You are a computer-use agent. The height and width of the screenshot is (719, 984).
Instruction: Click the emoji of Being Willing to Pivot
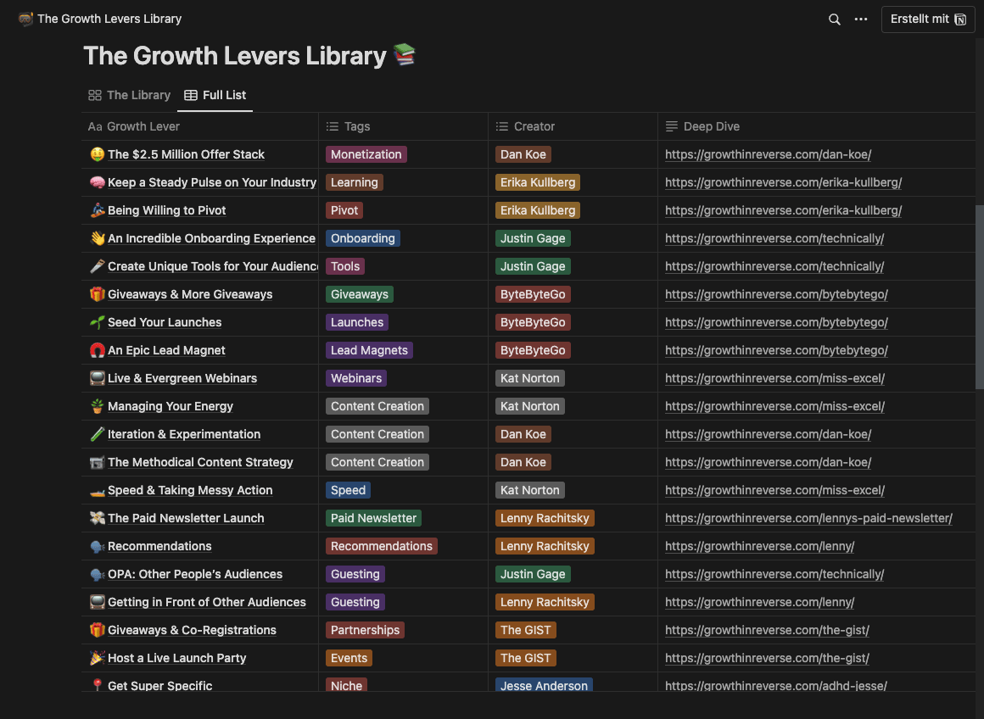point(97,211)
